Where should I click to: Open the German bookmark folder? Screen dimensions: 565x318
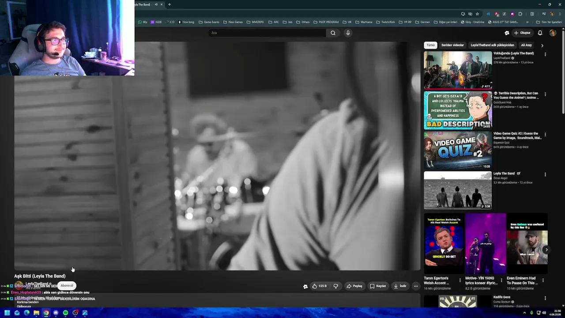[x=422, y=22]
